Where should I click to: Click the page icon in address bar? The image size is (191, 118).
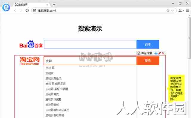coord(35,11)
